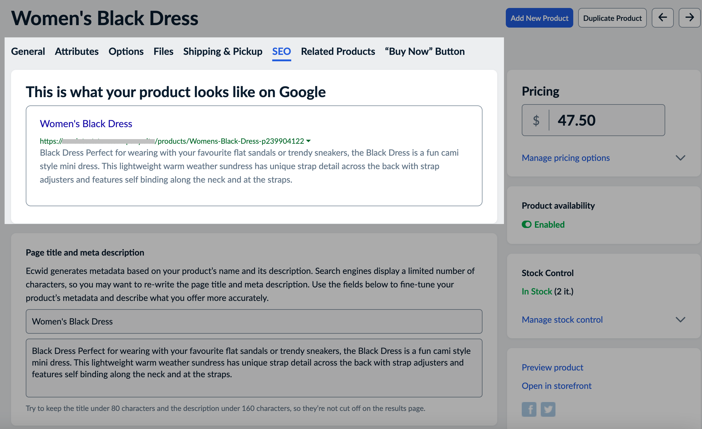Select the “Buy Now” Button tab

425,51
